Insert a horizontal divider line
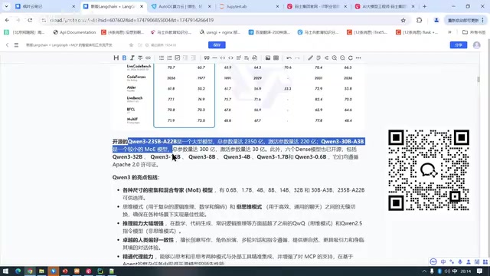The image size is (490, 276). pyautogui.click(x=214, y=58)
